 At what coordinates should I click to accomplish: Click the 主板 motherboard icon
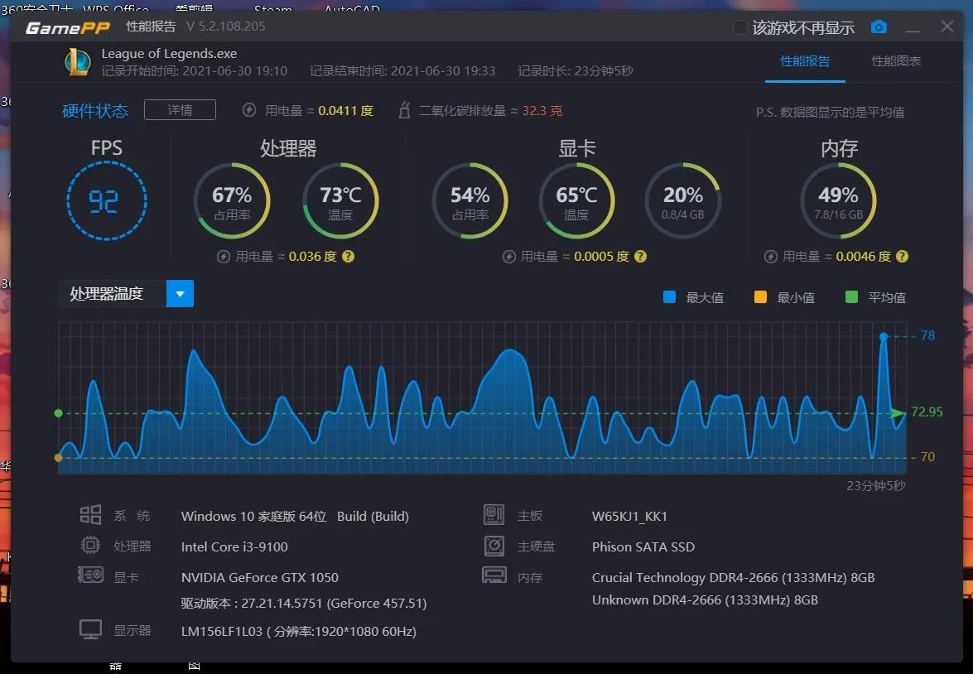(494, 514)
